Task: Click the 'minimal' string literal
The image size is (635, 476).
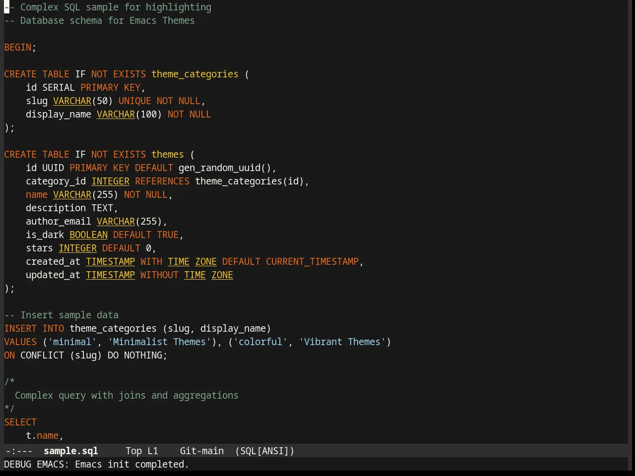Action: click(72, 342)
